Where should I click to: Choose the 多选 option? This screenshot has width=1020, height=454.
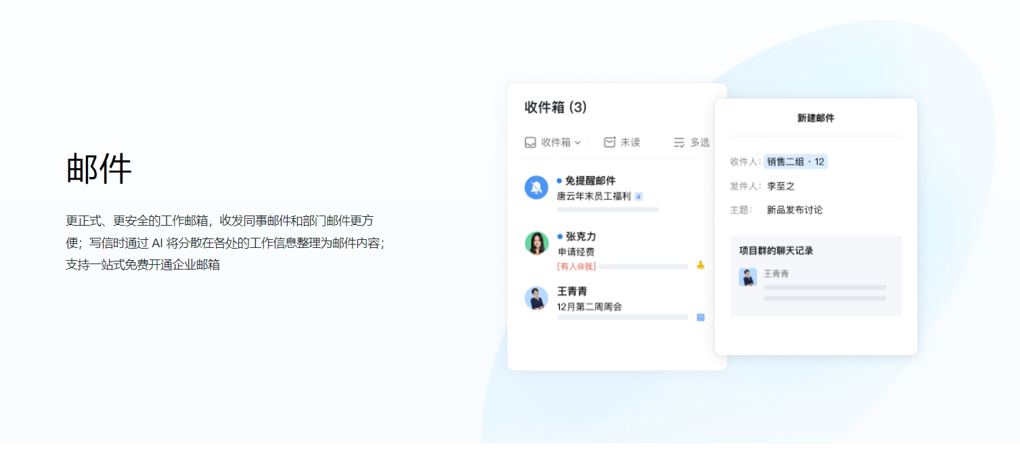tap(700, 143)
